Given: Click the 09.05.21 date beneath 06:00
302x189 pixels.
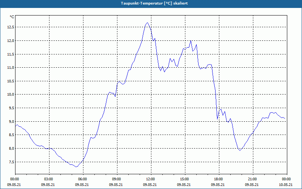Looking at the screenshot, I should (82, 184).
